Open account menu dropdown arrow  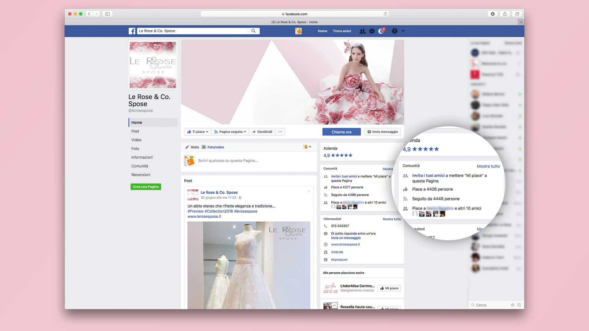403,31
